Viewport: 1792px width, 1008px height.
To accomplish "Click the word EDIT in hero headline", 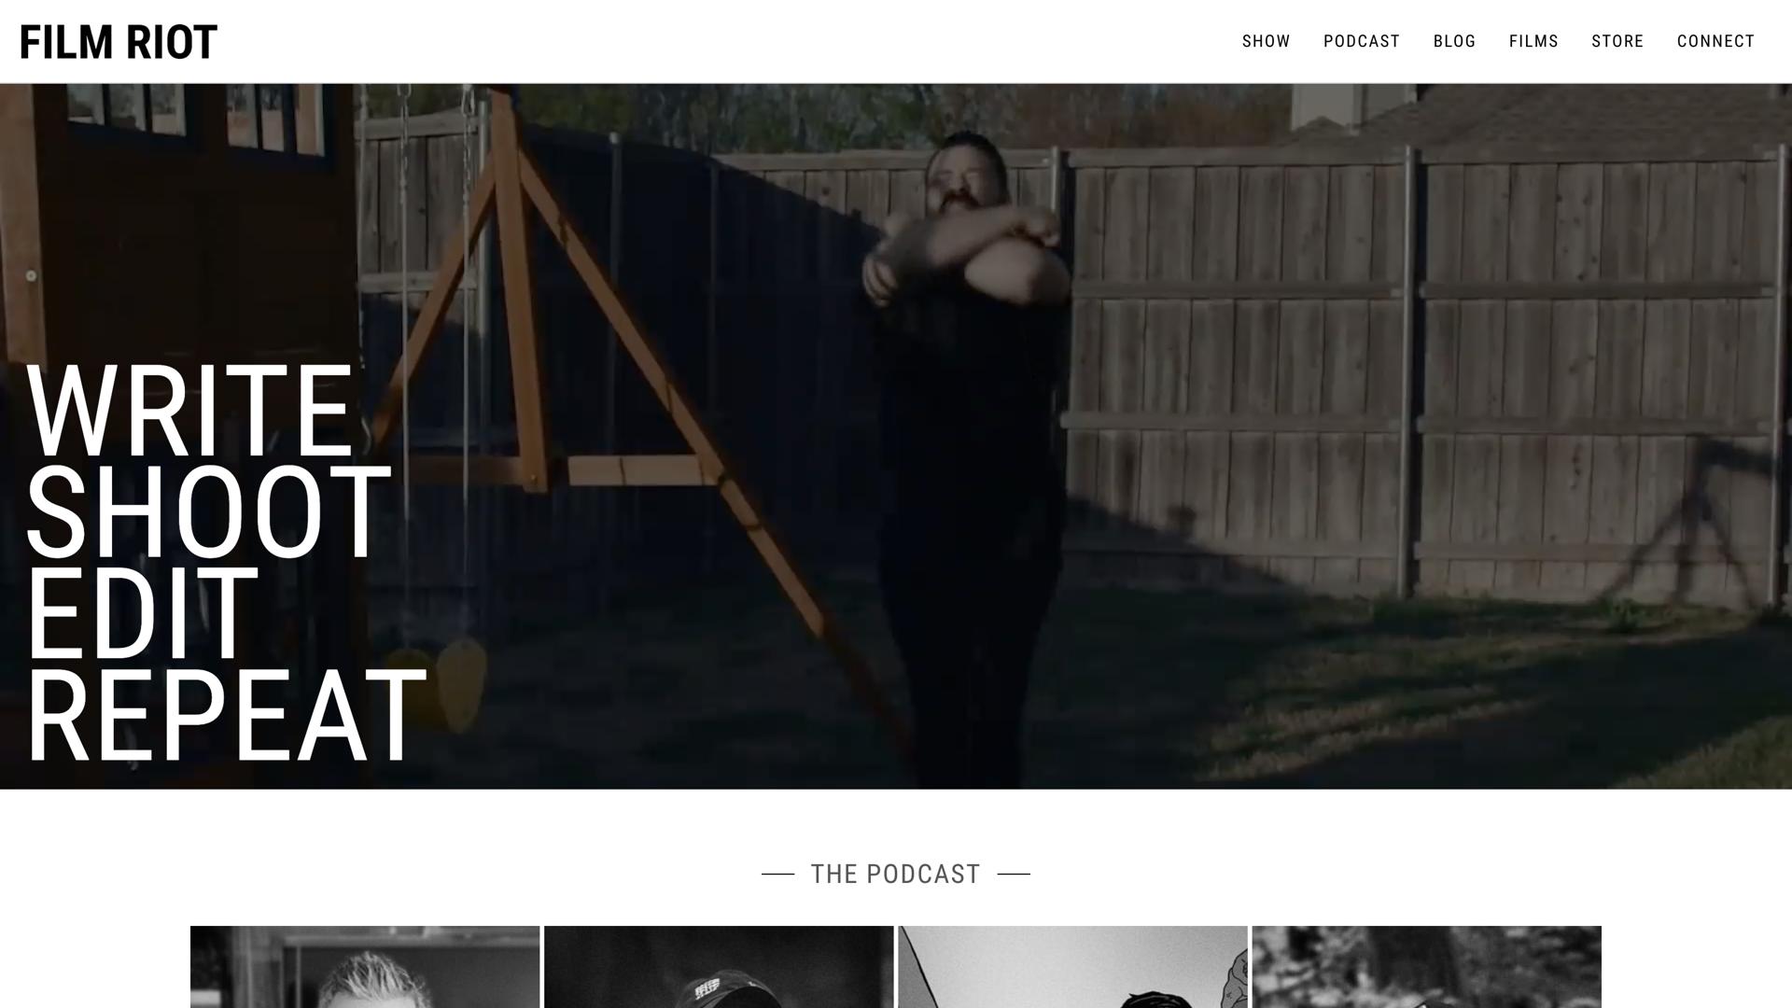I will pos(141,613).
